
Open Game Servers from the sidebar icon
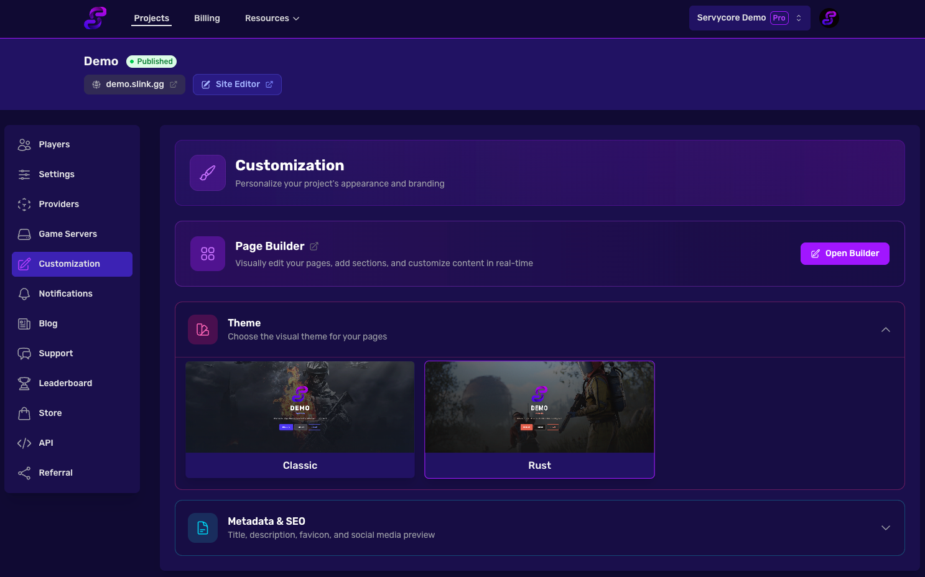[24, 234]
